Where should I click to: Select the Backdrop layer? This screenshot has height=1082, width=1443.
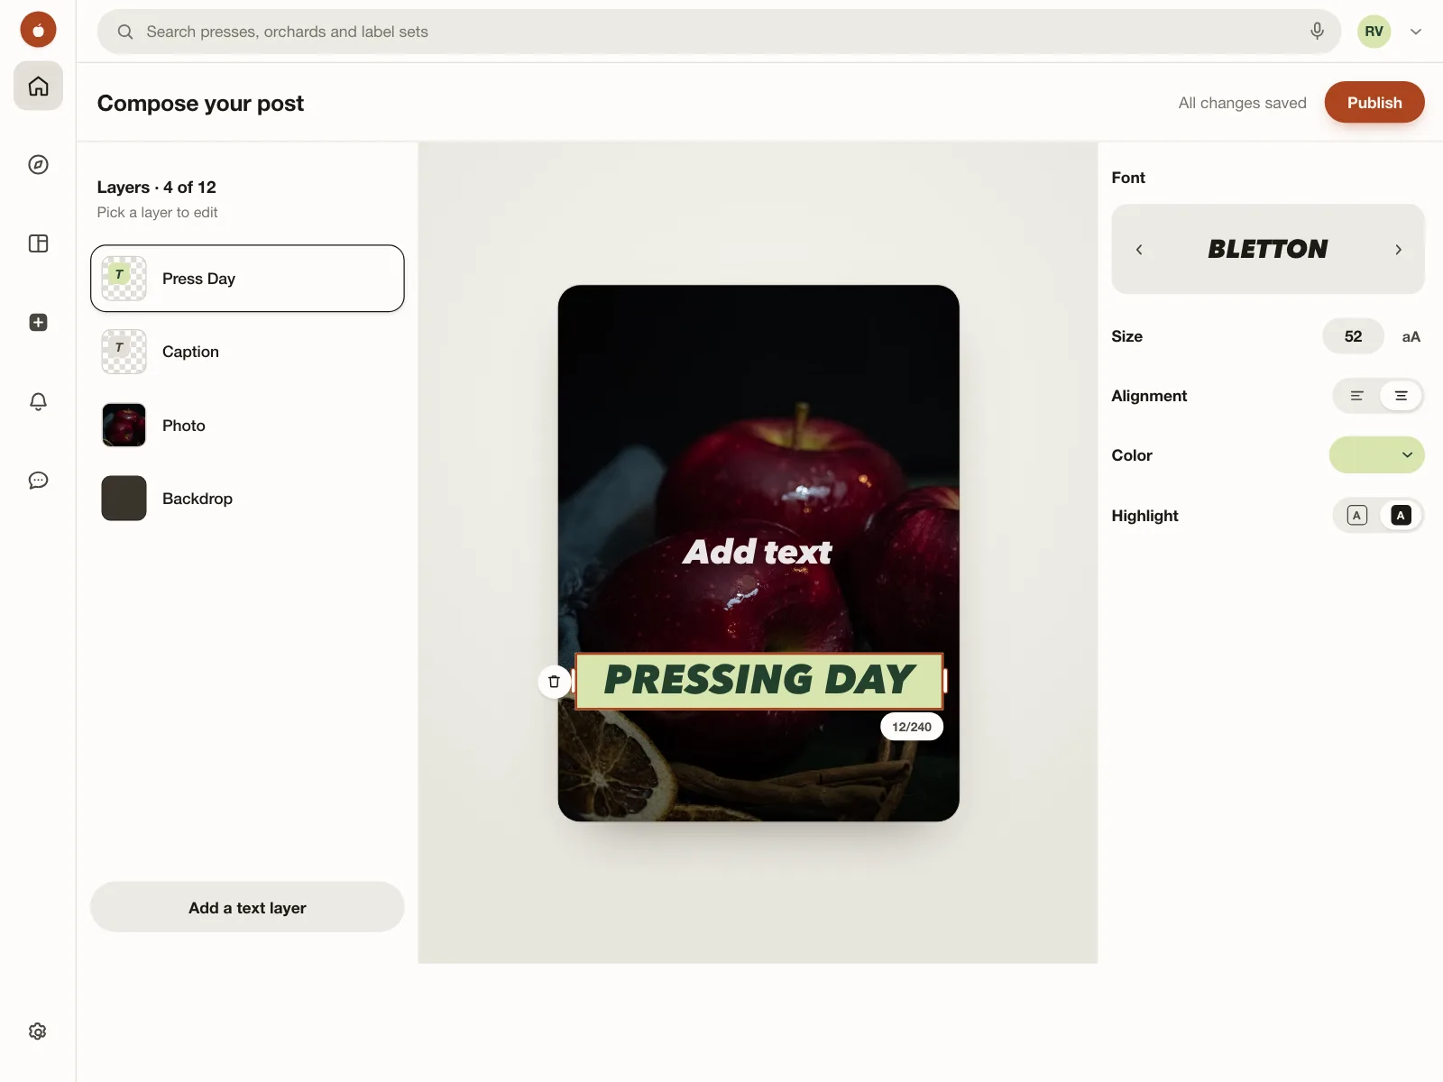pos(247,499)
